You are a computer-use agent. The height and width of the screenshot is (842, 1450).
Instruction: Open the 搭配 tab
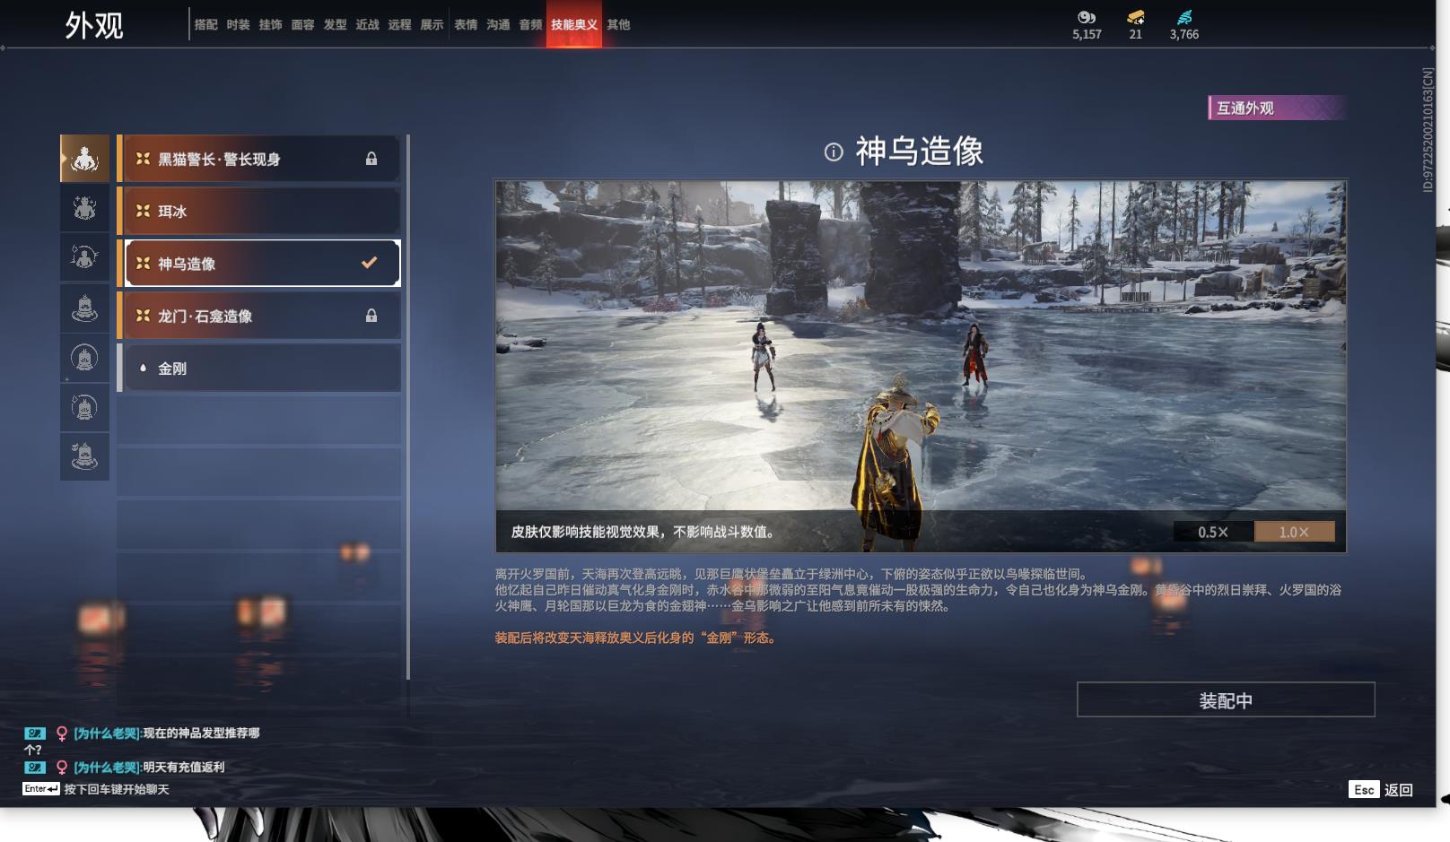tap(206, 25)
